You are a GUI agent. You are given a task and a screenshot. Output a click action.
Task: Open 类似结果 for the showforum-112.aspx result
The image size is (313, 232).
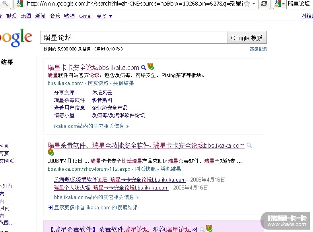pos(171,169)
